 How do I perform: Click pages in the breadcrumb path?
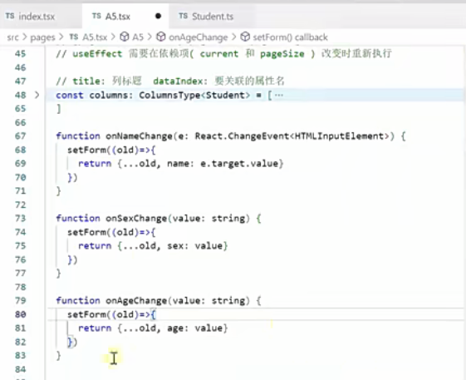43,37
